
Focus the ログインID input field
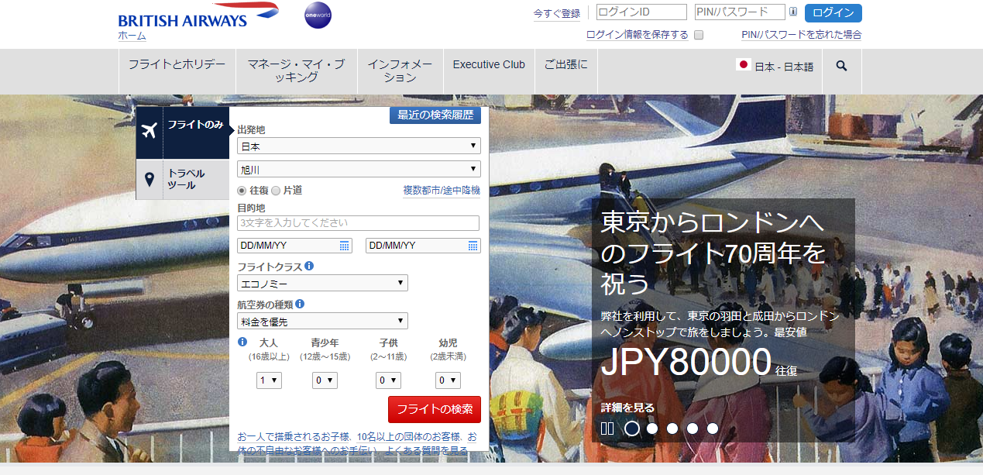642,12
